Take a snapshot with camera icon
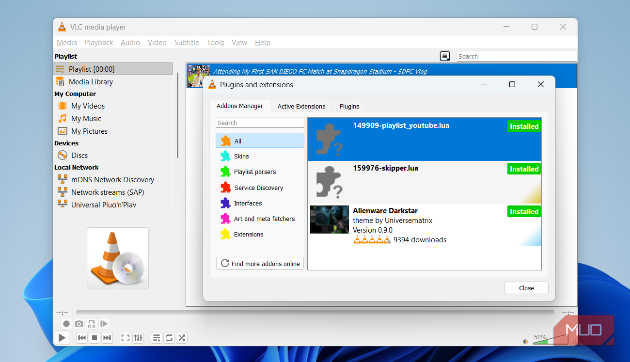 coord(79,324)
